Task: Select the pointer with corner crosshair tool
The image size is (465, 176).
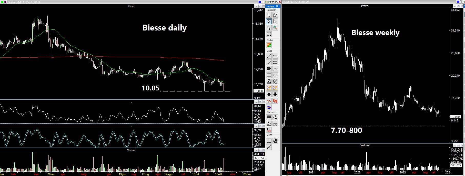Action: pos(269,28)
